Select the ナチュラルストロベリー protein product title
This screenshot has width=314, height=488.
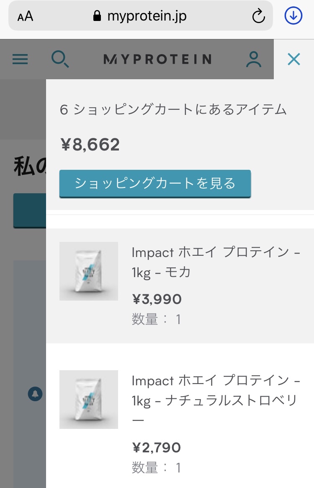pyautogui.click(x=216, y=400)
